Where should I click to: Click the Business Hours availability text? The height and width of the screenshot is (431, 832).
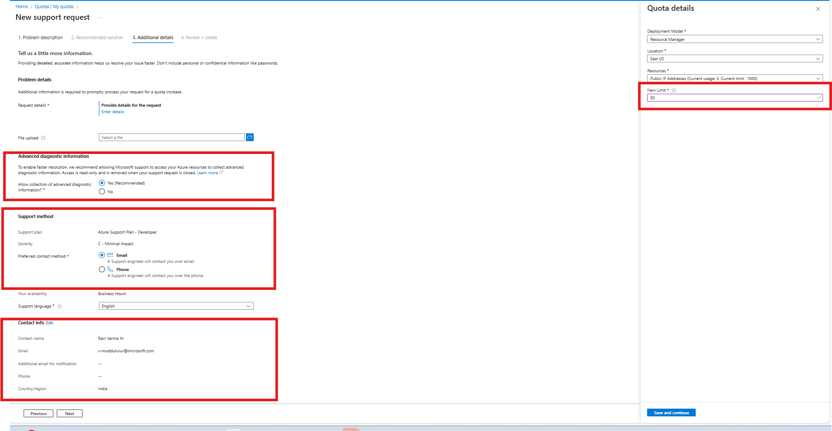(x=112, y=294)
